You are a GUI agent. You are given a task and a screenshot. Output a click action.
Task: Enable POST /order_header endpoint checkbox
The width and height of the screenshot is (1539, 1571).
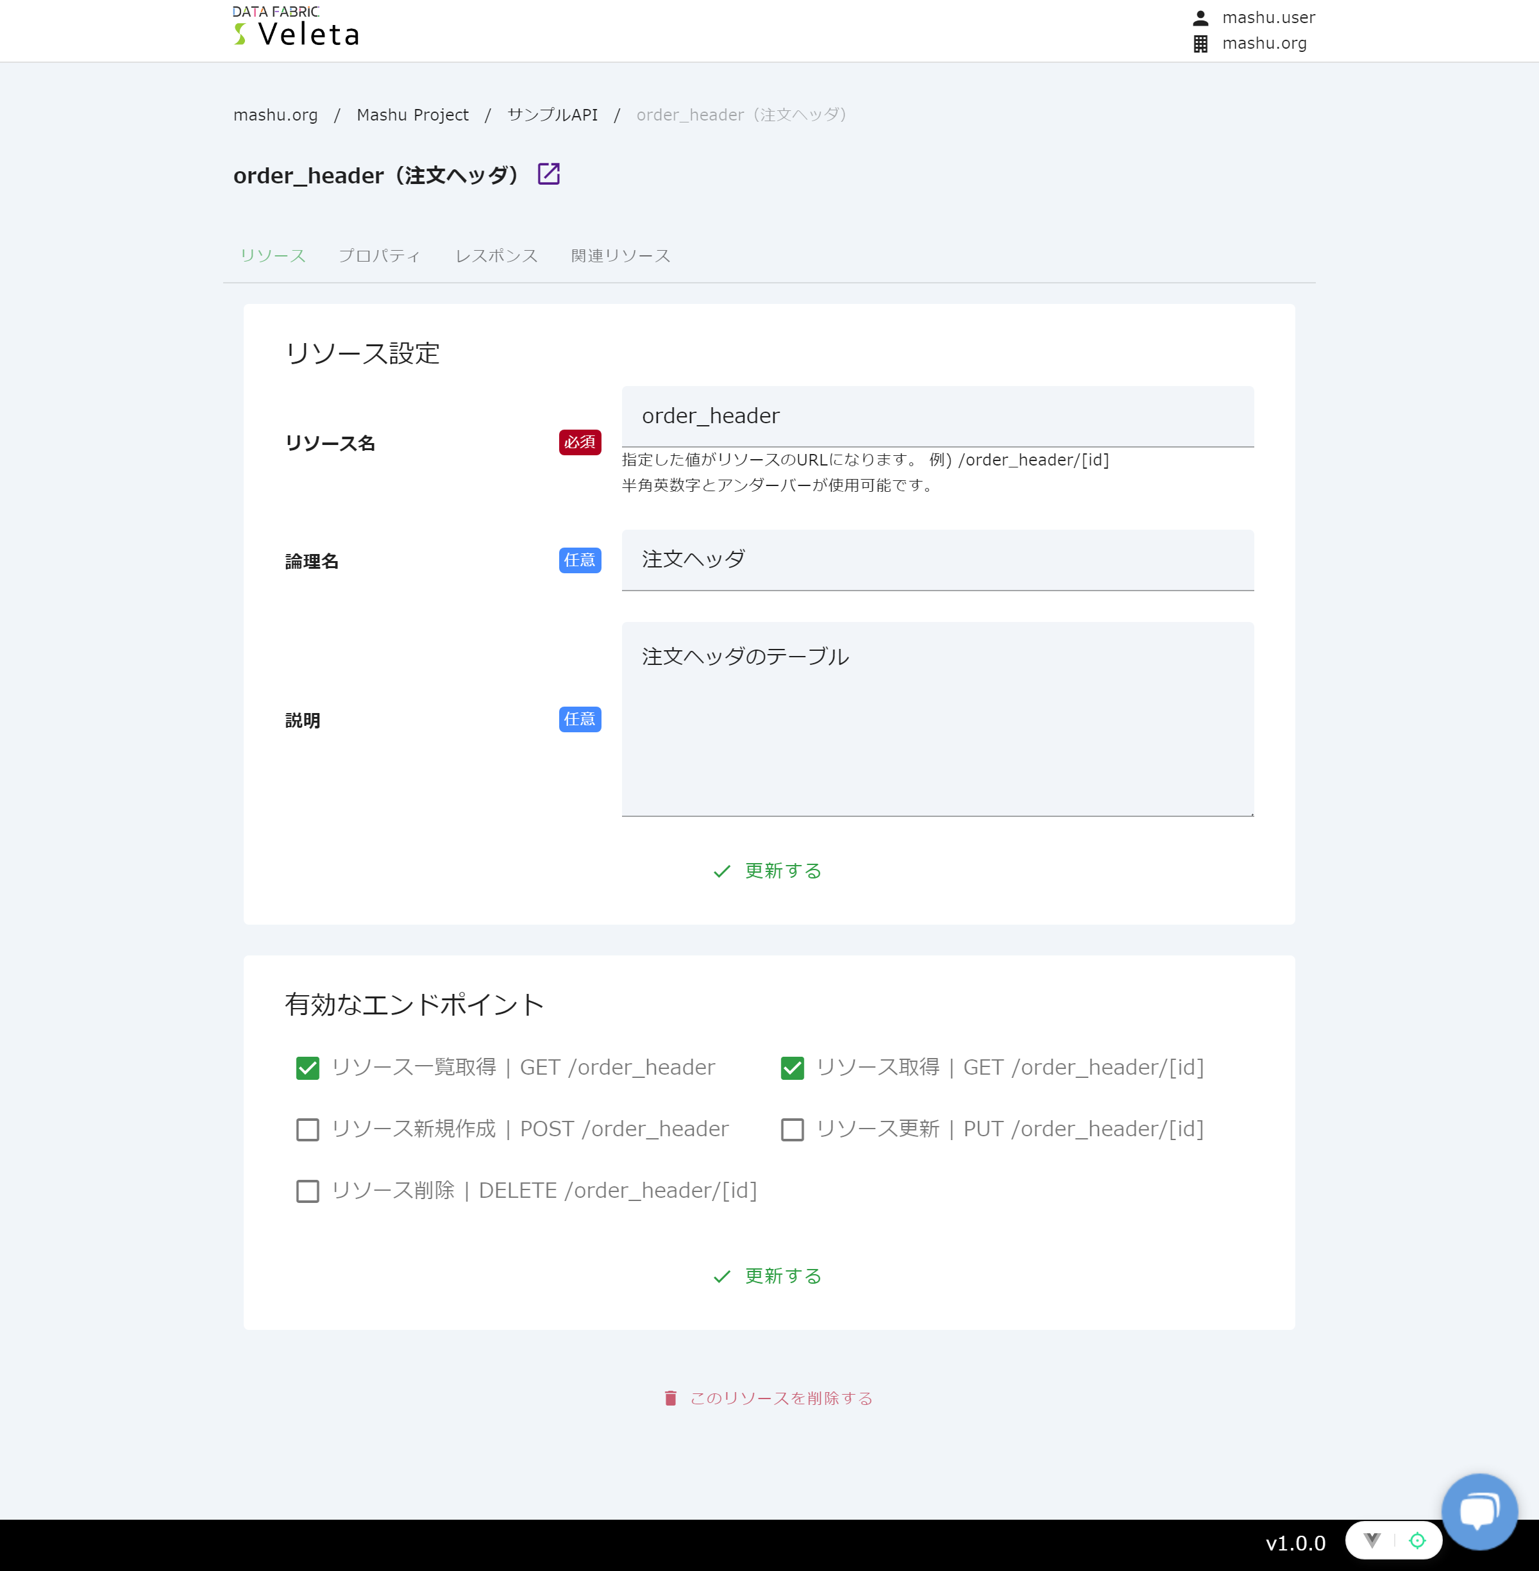coord(307,1129)
